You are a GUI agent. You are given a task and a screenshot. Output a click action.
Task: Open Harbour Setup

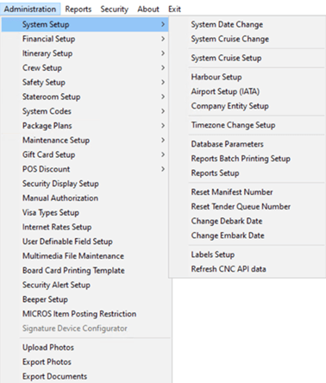248,77
